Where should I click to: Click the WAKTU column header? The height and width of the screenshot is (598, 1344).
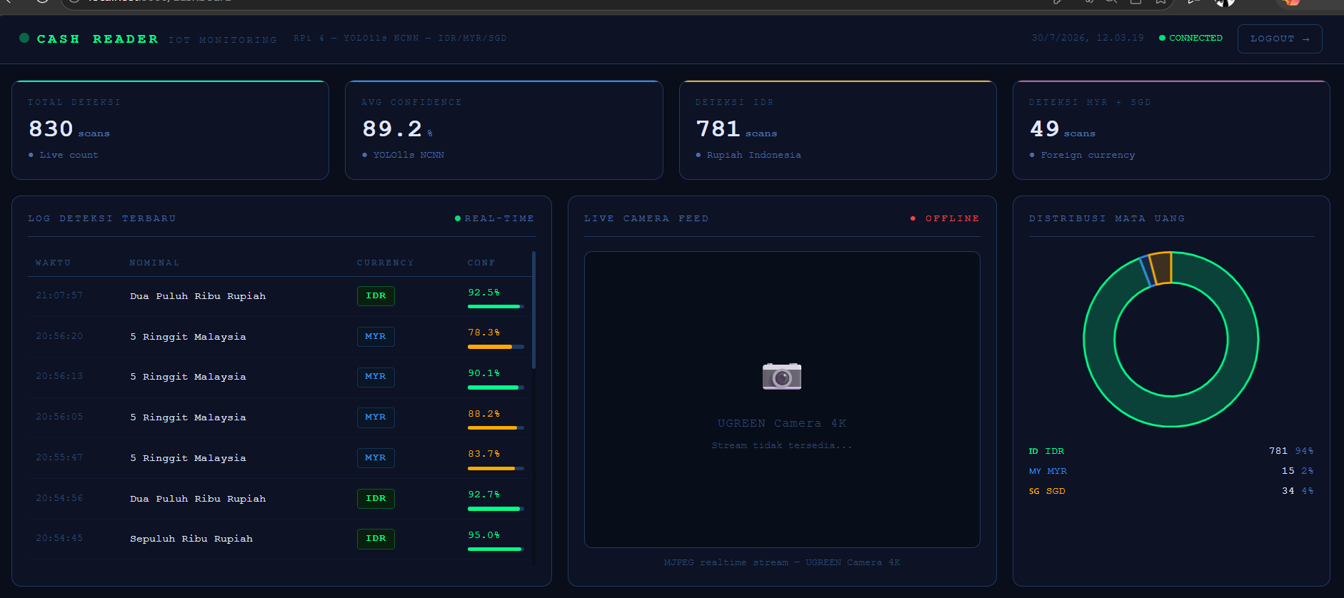coord(54,263)
